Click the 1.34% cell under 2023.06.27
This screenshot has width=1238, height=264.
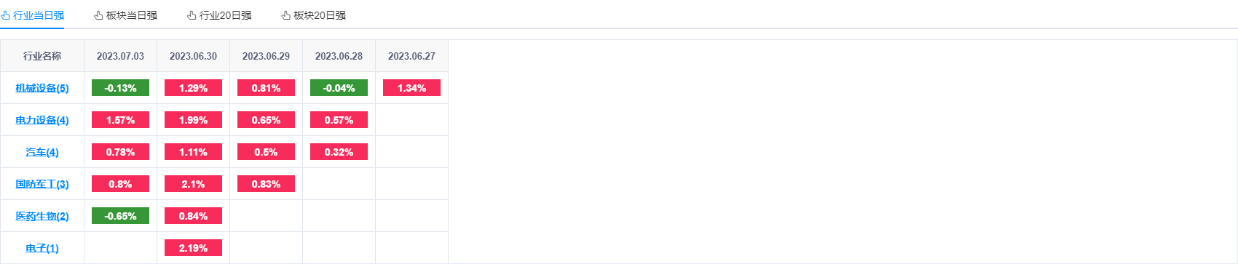[411, 88]
